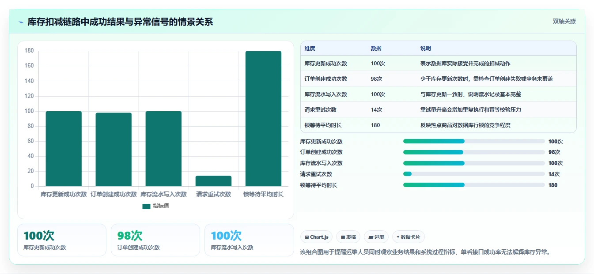Click the 数据卡片 tag chip

tap(409, 237)
